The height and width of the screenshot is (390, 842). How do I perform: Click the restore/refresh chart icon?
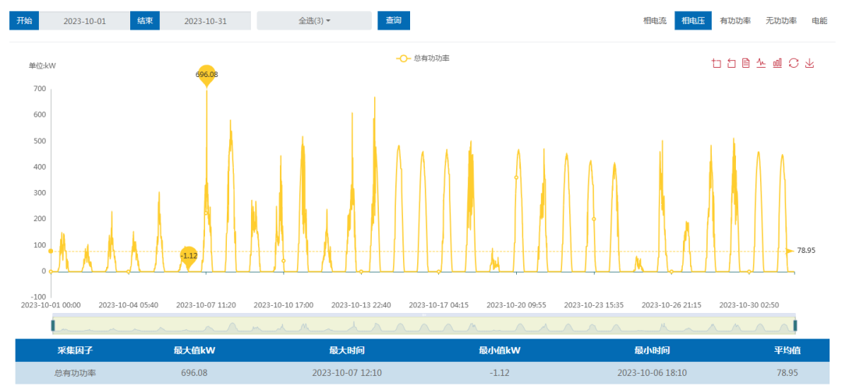794,63
